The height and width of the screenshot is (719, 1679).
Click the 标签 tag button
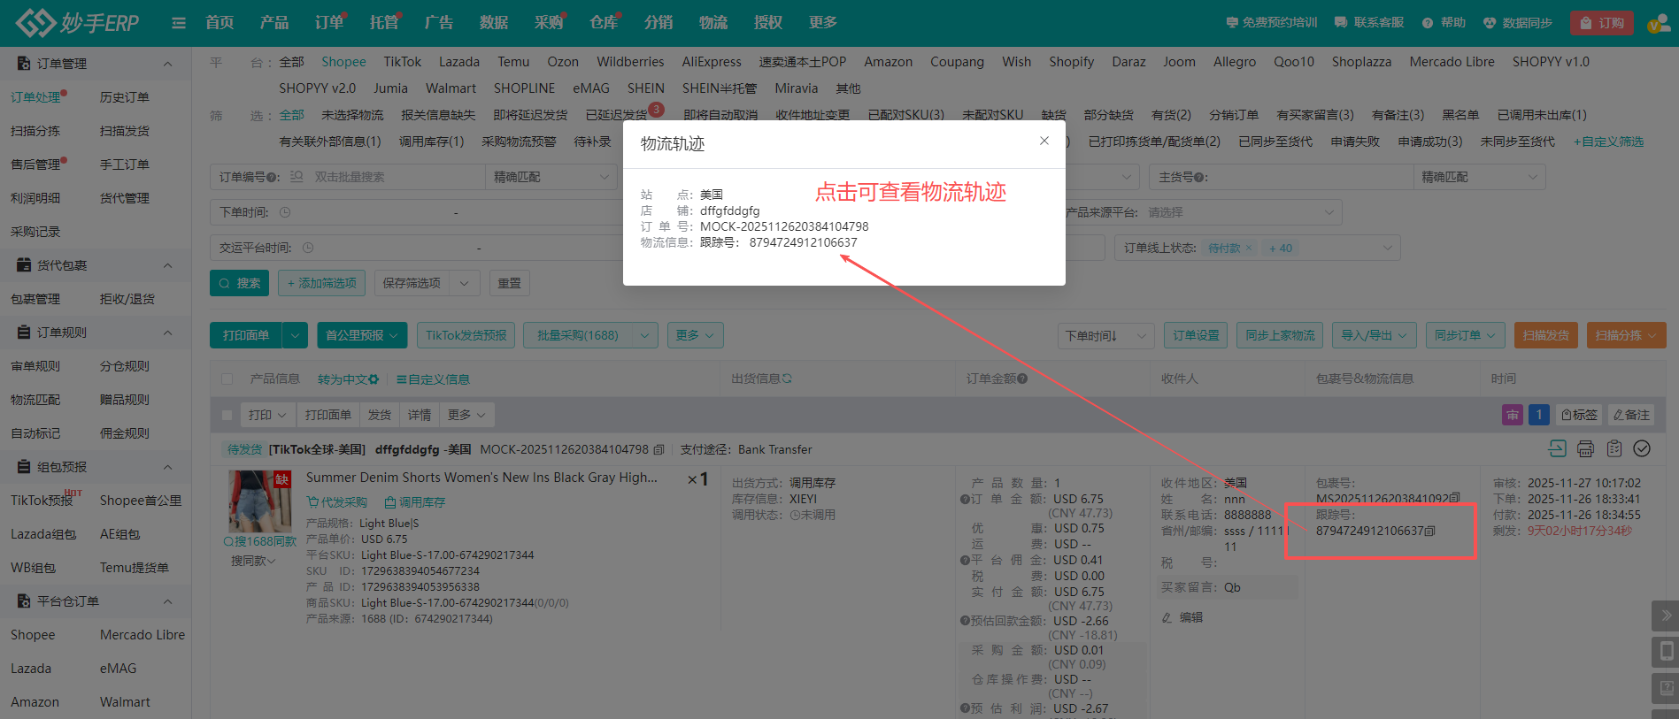(1579, 415)
